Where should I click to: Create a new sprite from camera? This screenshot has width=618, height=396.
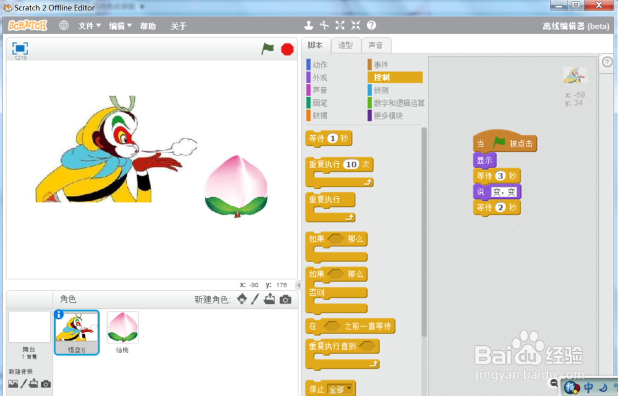286,300
